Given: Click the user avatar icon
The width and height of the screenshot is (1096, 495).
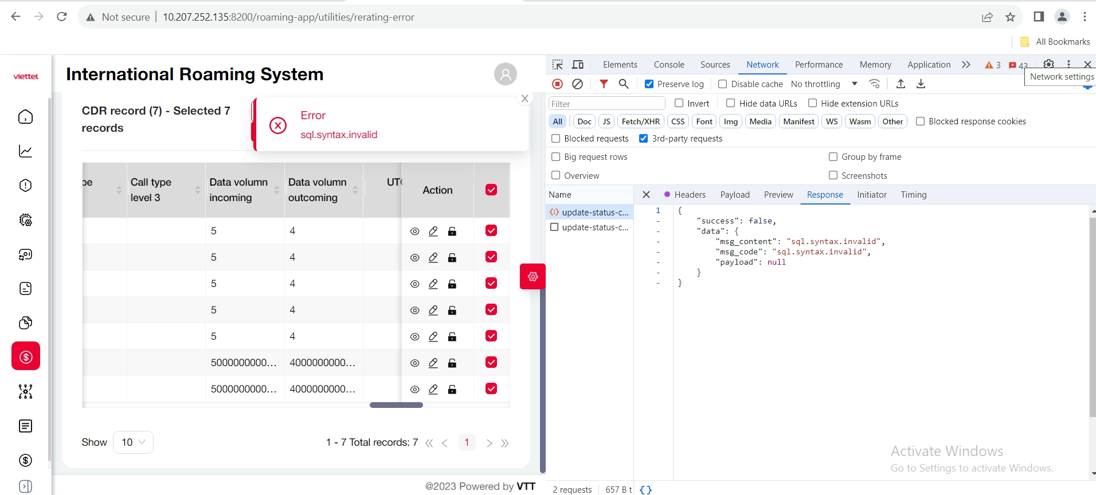Looking at the screenshot, I should [x=505, y=74].
